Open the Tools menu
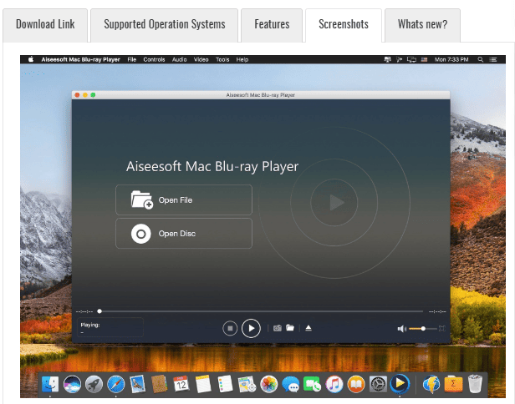 (x=222, y=59)
